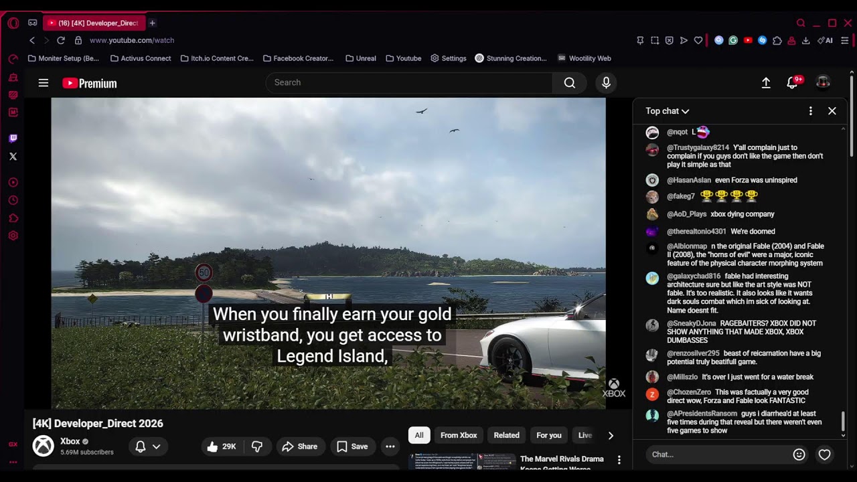Viewport: 857px width, 482px height.
Task: Open Wootility Web bookmark
Action: 585,58
